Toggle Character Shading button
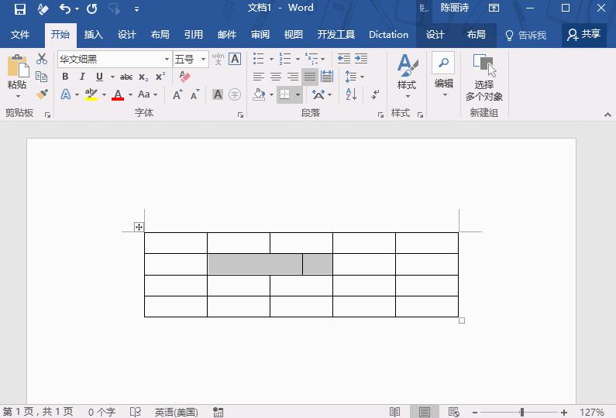This screenshot has height=418, width=616. click(x=218, y=94)
